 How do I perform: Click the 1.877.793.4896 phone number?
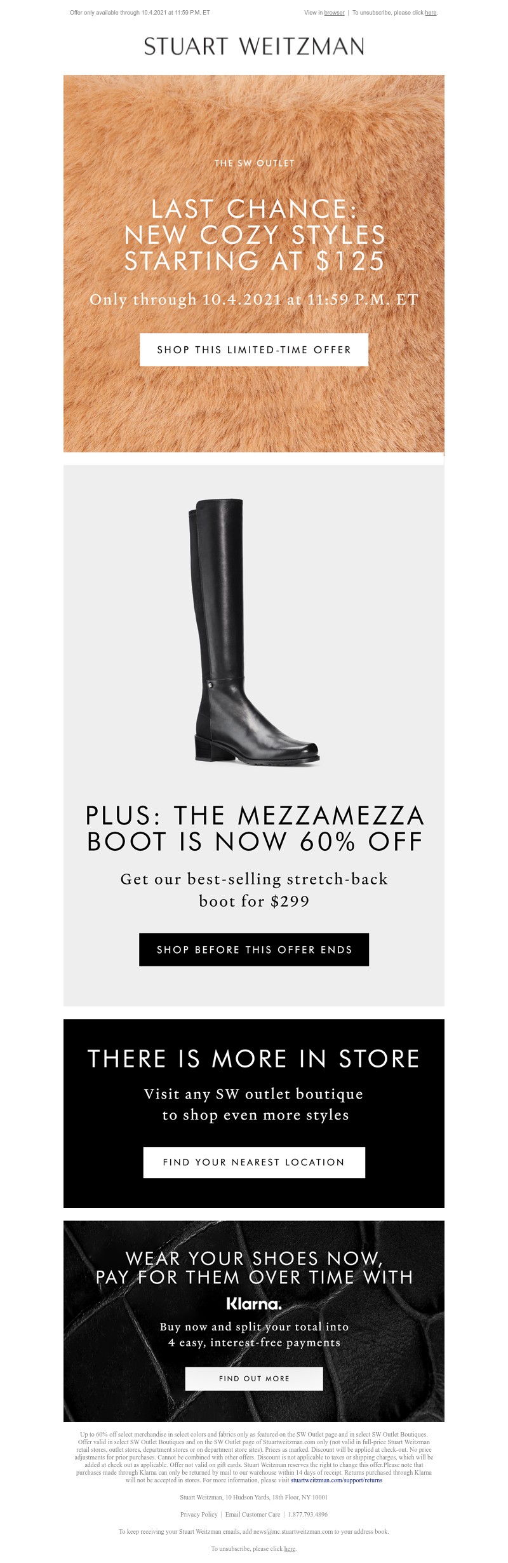pos(308,1514)
